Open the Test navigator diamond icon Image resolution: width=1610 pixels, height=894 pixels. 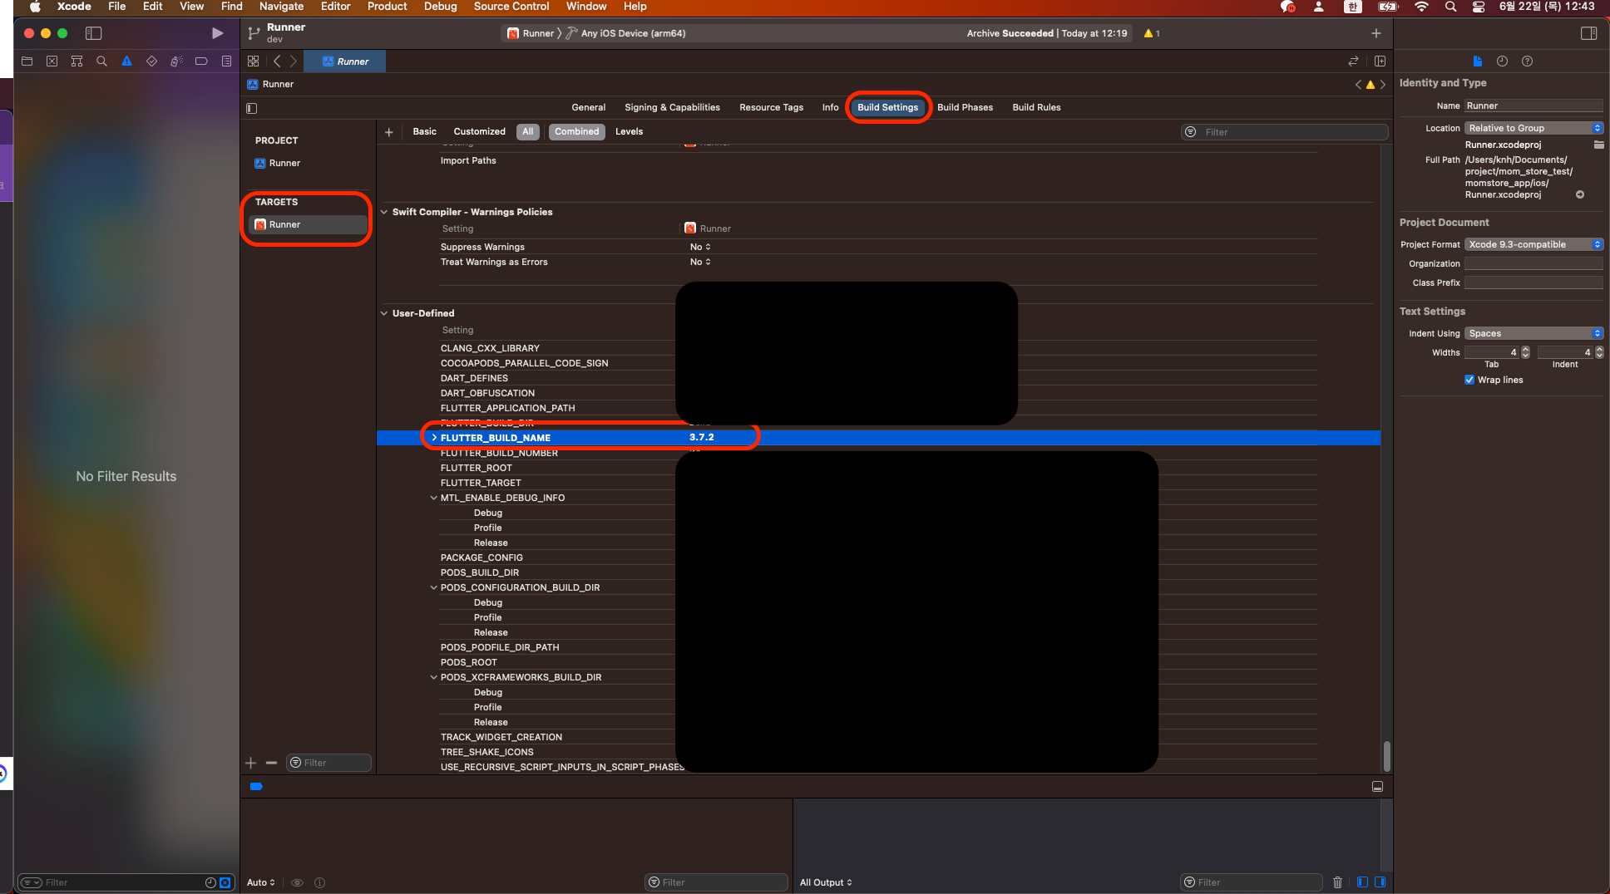pyautogui.click(x=151, y=61)
